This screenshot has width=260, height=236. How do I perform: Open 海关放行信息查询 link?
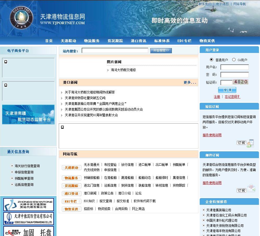pyautogui.click(x=27, y=166)
